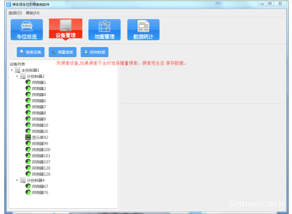This screenshot has width=292, height=214.
Task: Open the 车位总览 parking overview view
Action: point(26,29)
